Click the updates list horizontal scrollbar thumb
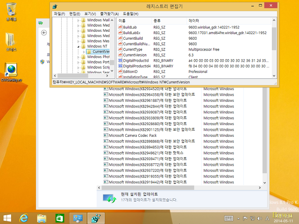 tap(148, 188)
